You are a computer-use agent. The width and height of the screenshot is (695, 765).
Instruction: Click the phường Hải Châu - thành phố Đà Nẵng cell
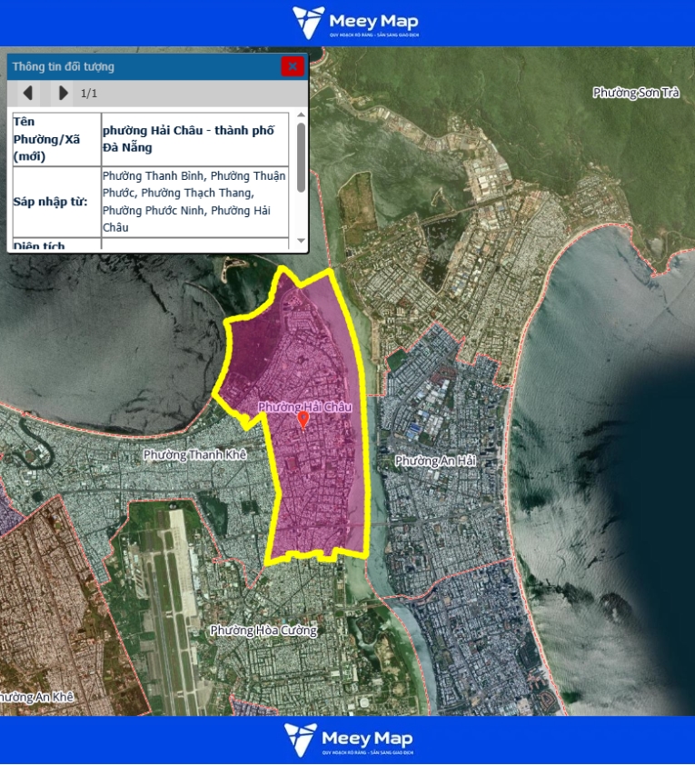pyautogui.click(x=194, y=139)
